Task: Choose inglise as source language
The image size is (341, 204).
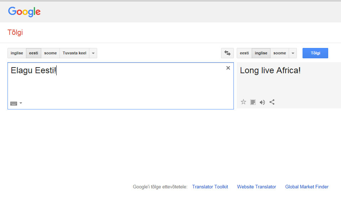Action: tap(17, 53)
